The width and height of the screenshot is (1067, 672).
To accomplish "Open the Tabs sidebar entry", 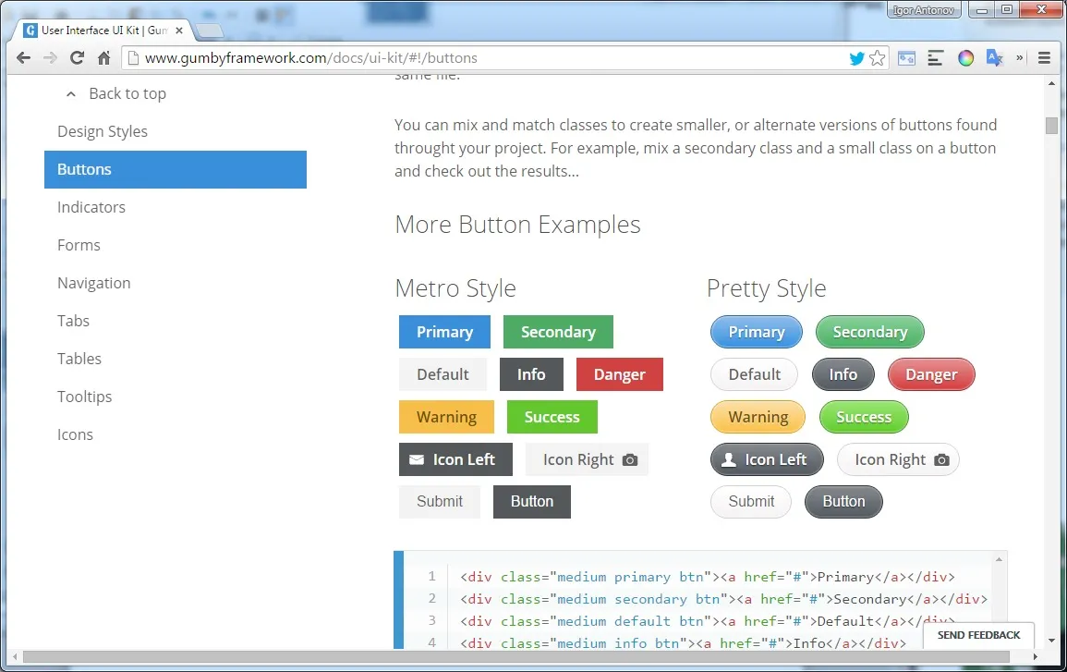I will (x=74, y=321).
